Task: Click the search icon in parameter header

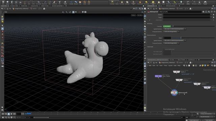Action: [209, 12]
